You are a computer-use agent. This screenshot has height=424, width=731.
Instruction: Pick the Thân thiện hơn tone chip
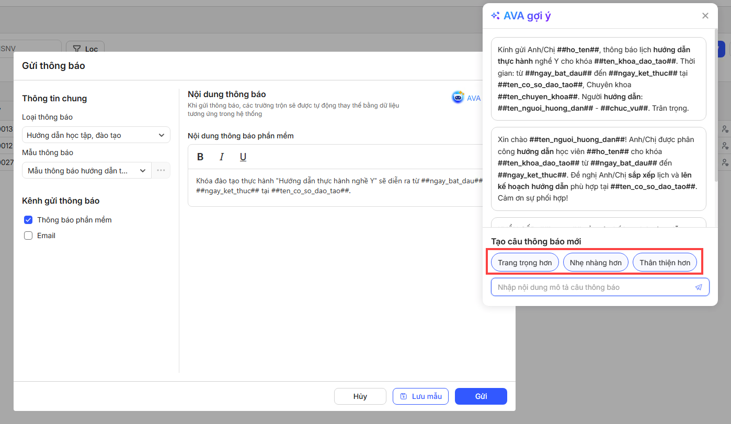click(x=665, y=263)
